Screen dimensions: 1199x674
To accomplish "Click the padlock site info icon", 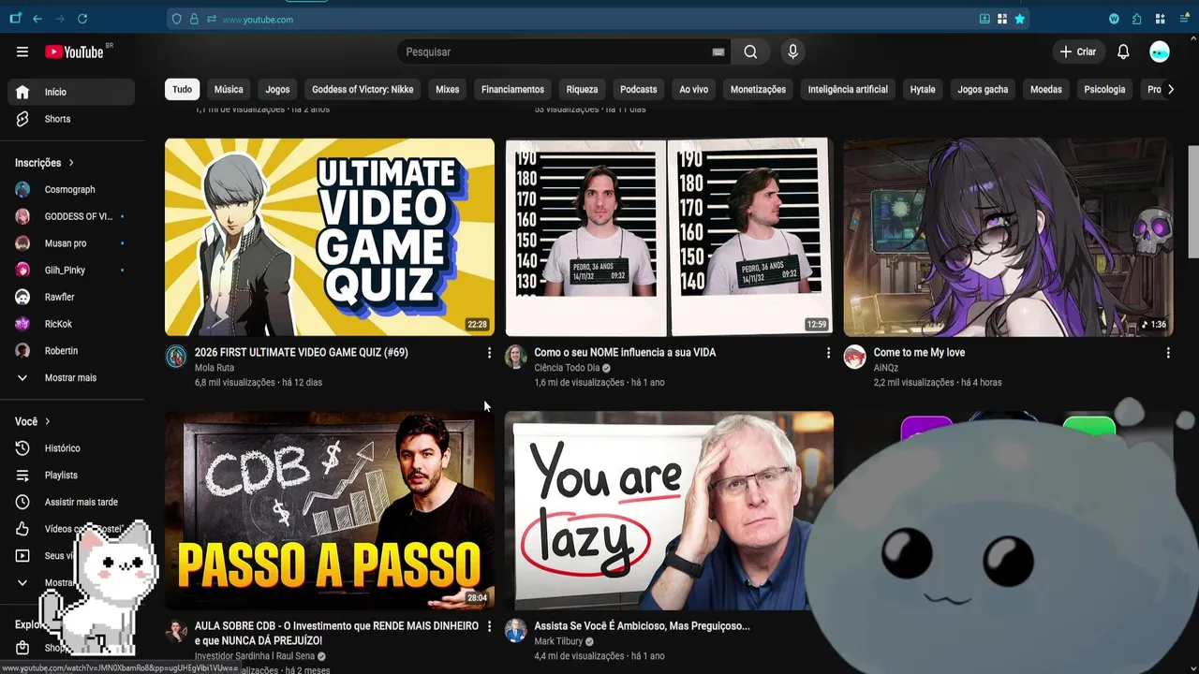I will 194,19.
